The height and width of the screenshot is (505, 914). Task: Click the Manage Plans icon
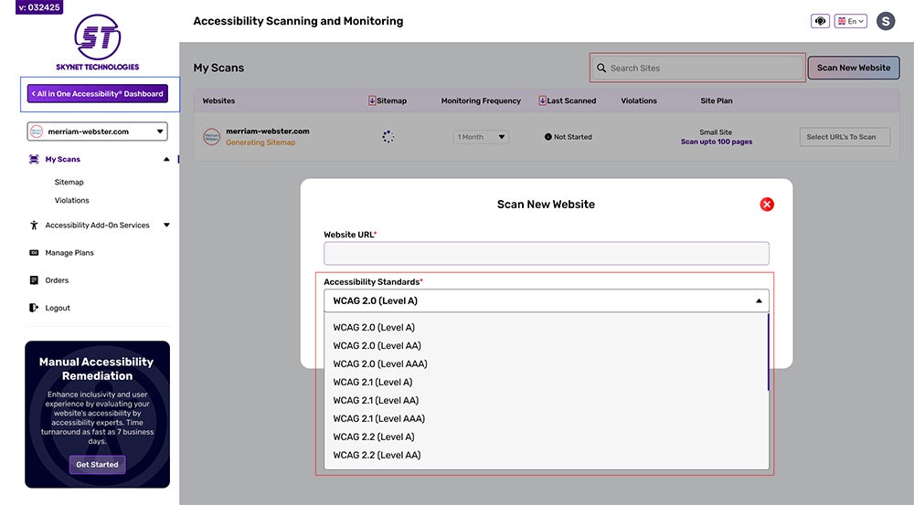(x=34, y=253)
